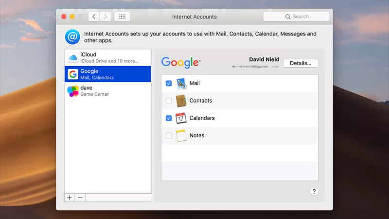Select the dave Game Center account
The image size is (389, 219).
point(108,91)
